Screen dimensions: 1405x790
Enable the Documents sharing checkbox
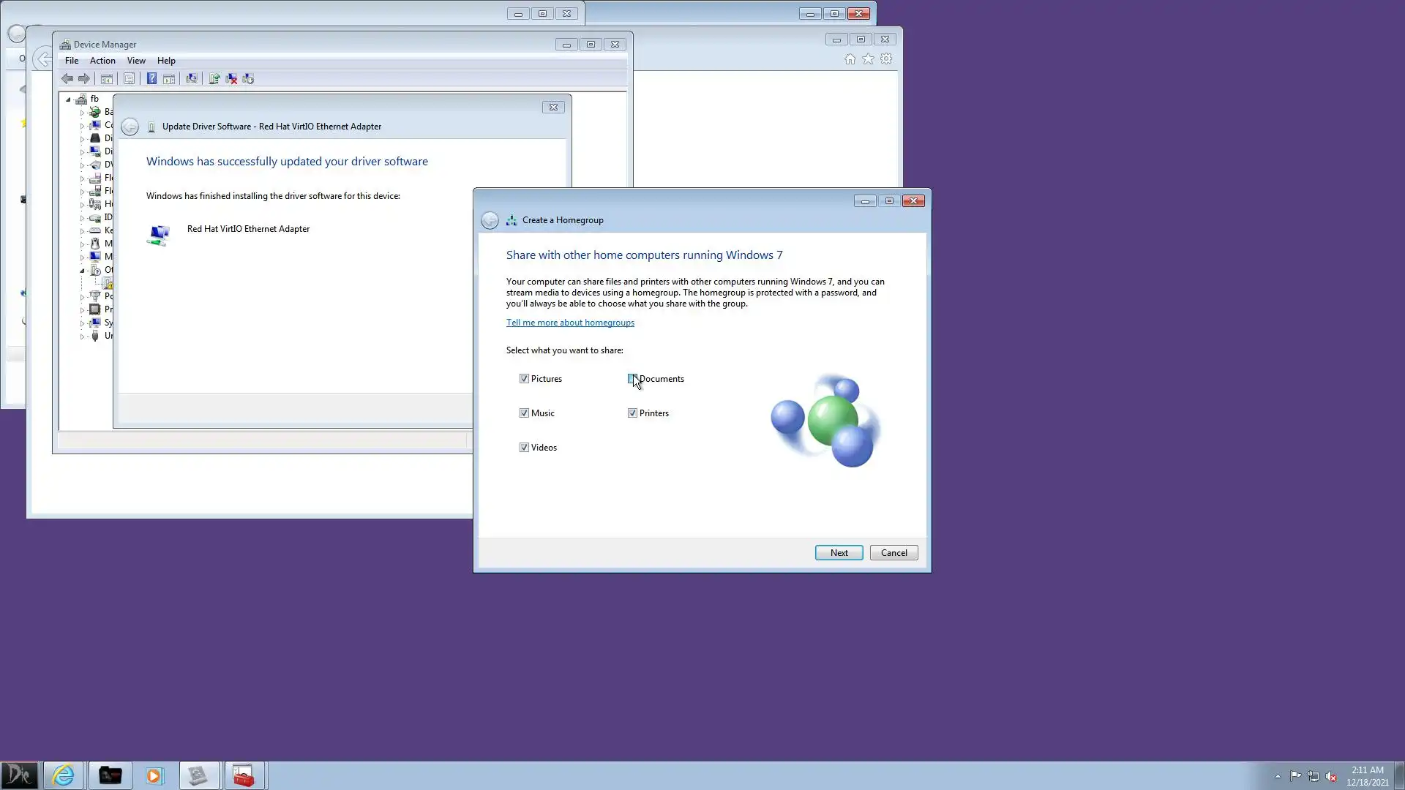pyautogui.click(x=632, y=379)
